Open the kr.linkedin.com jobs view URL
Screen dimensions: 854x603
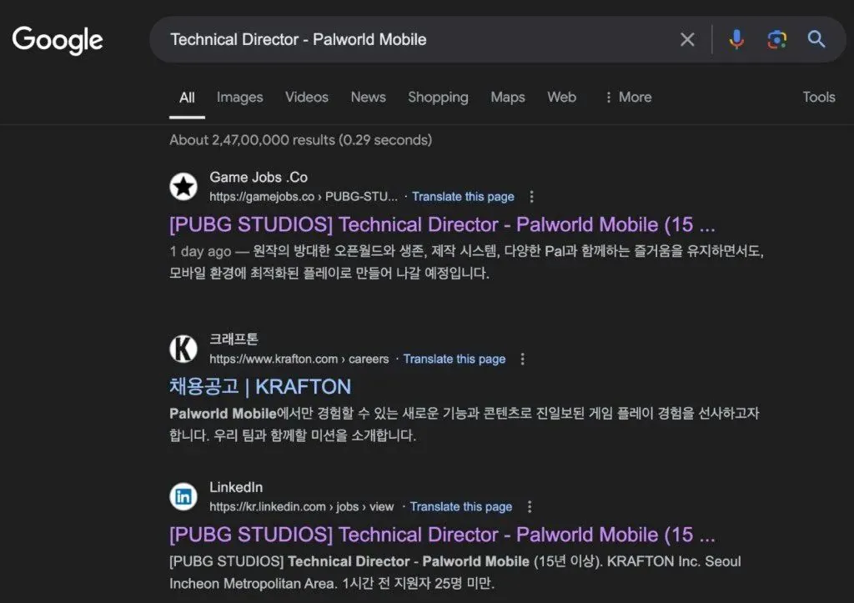point(302,506)
